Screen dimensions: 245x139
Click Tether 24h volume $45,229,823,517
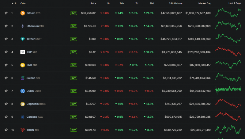click(x=171, y=39)
